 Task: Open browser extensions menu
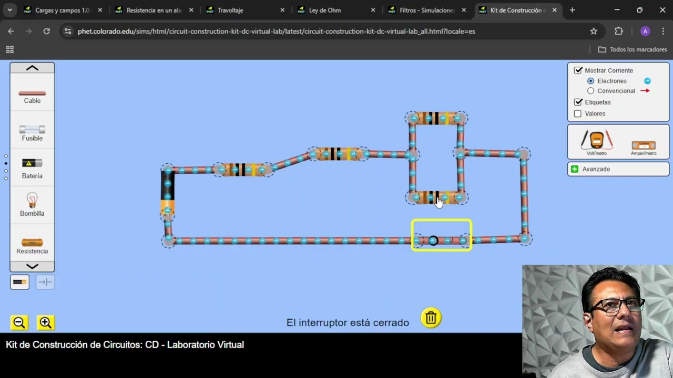click(x=619, y=31)
